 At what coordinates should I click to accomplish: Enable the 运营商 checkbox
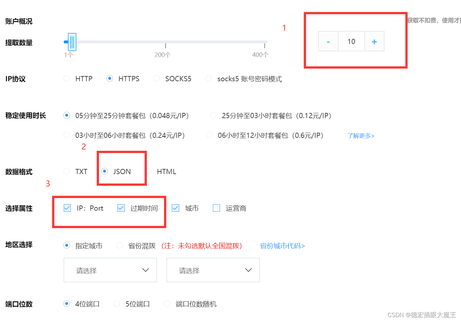216,208
